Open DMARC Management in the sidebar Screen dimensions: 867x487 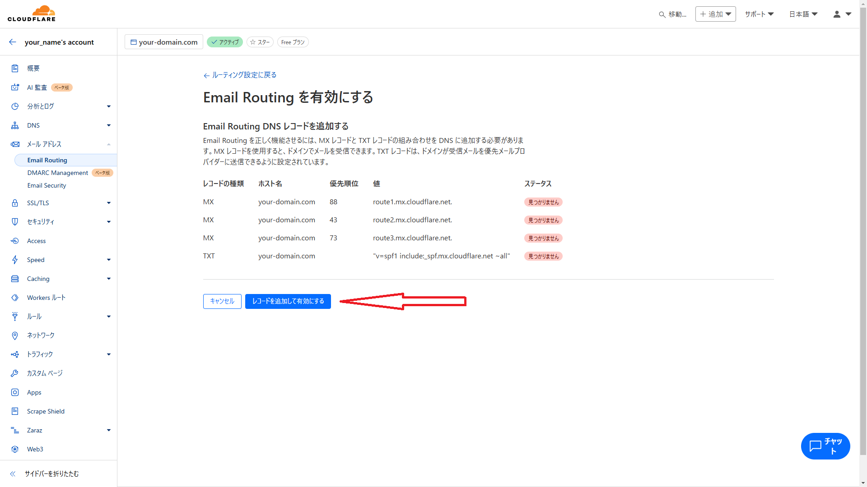point(58,173)
